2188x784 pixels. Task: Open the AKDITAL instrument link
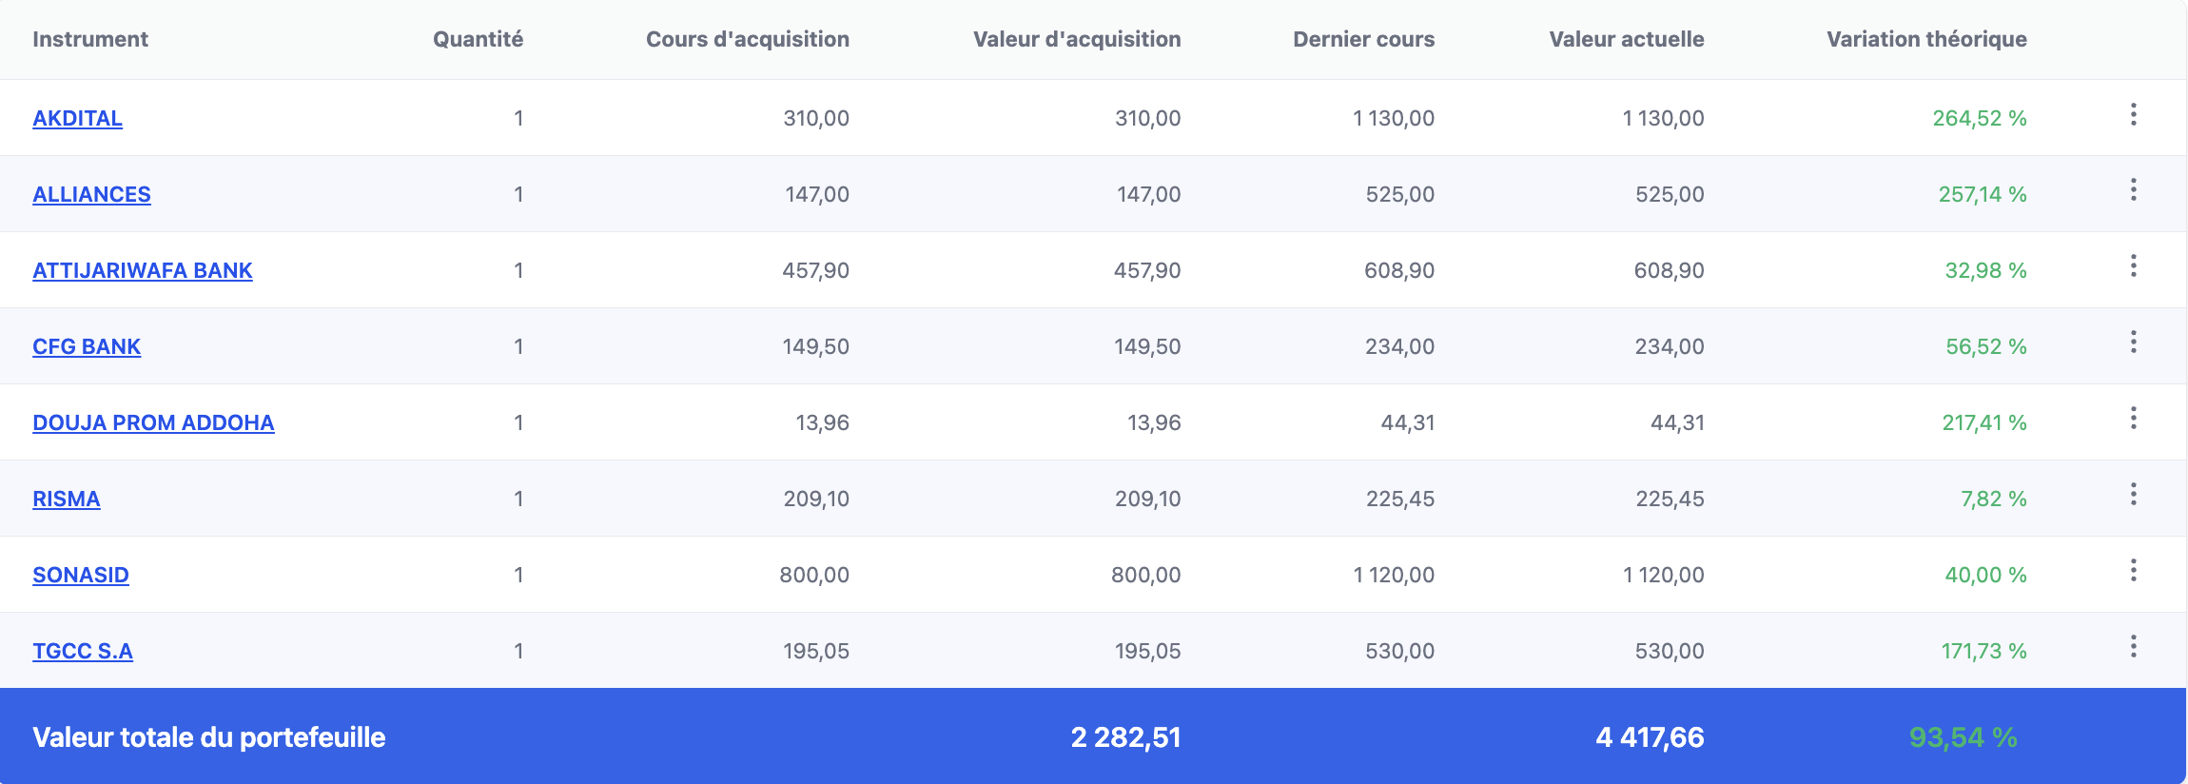coord(77,118)
